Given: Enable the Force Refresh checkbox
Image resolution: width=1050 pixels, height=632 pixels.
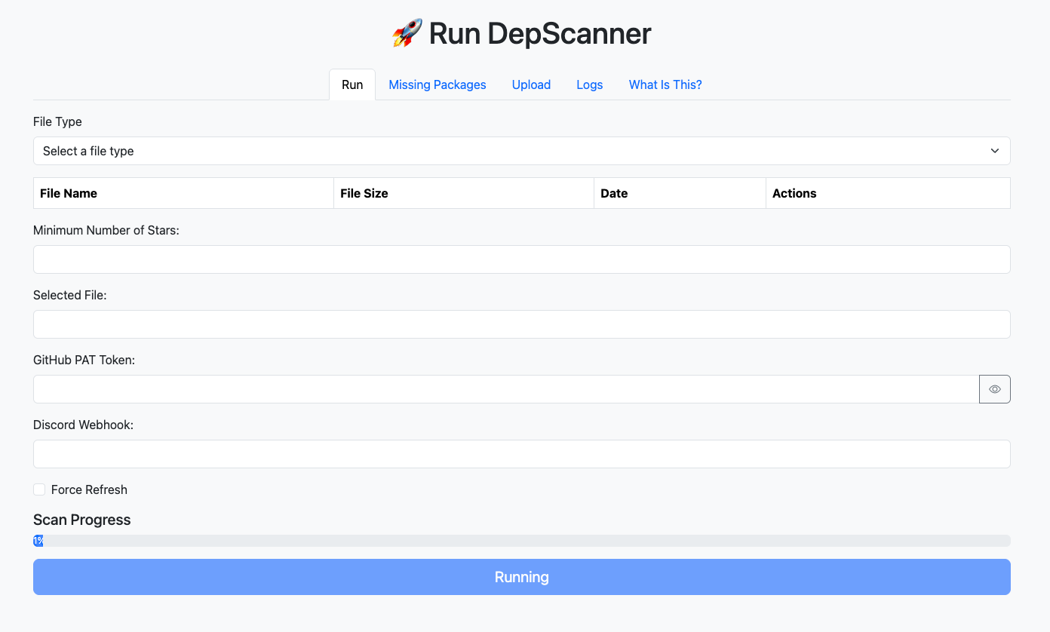Looking at the screenshot, I should [39, 490].
